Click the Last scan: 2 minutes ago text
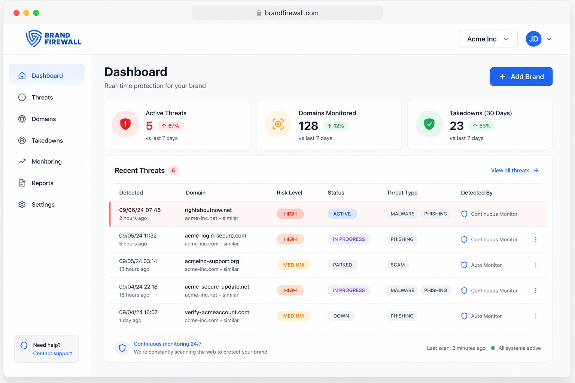 (x=456, y=348)
